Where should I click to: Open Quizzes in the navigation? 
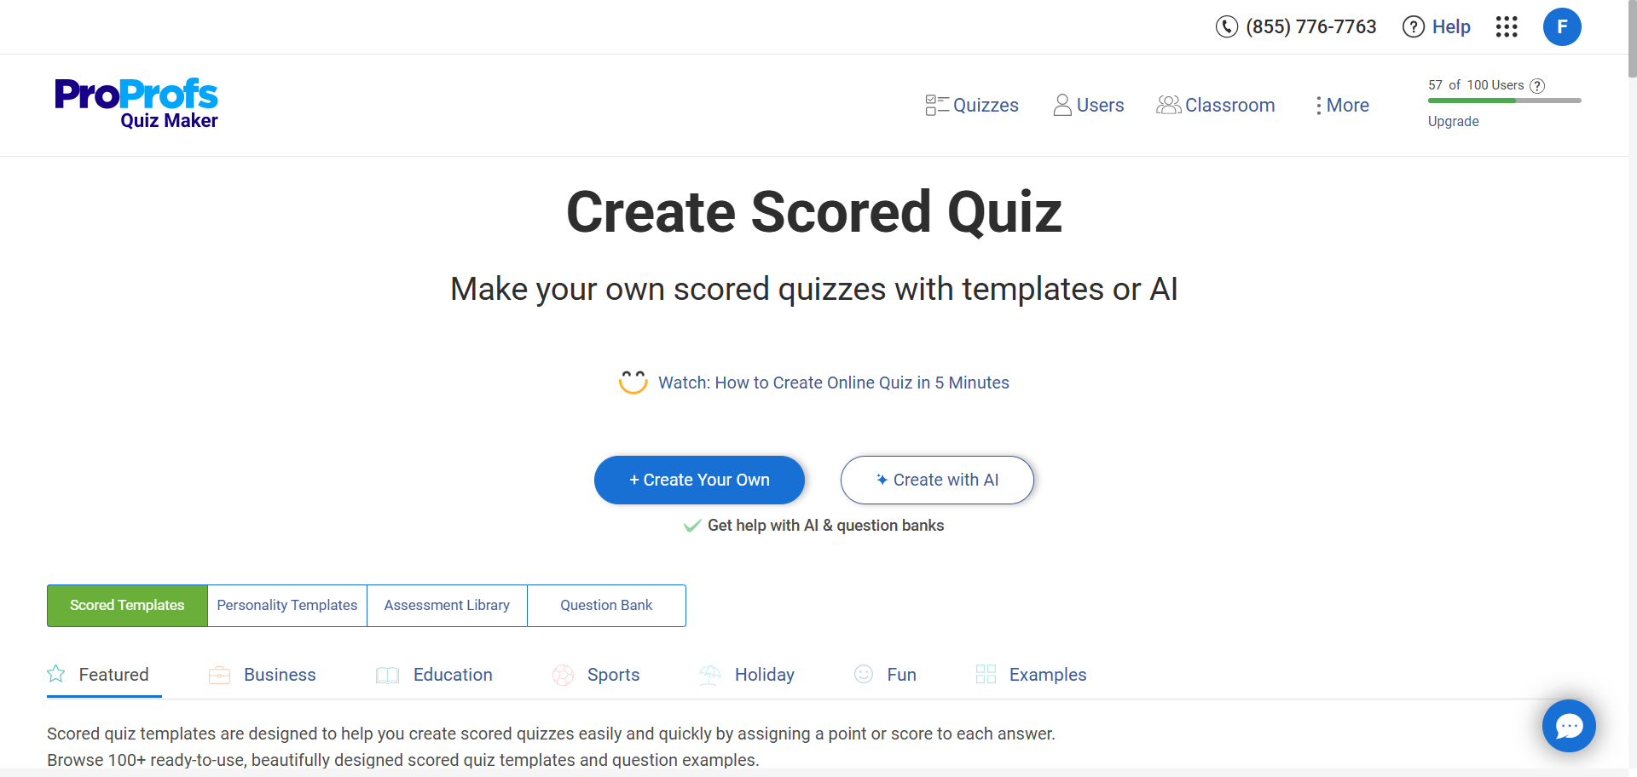click(972, 106)
